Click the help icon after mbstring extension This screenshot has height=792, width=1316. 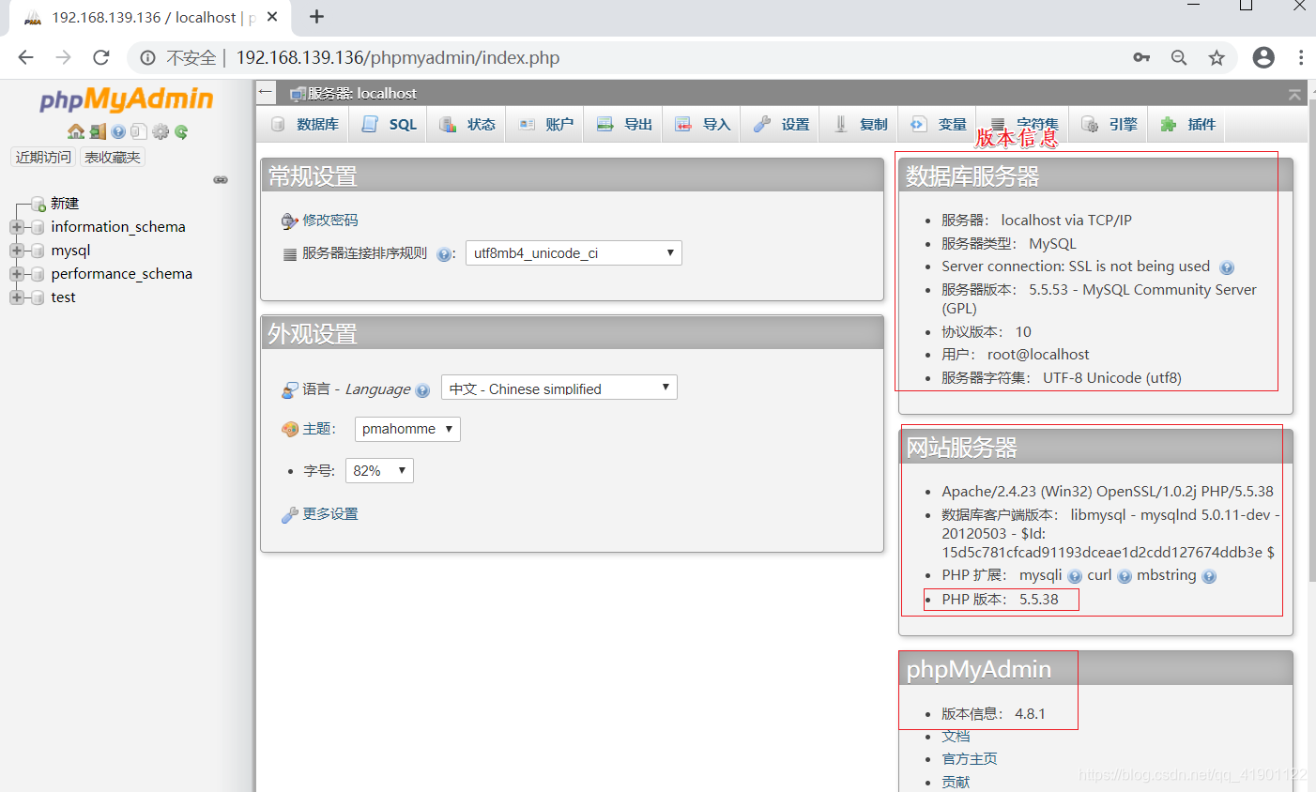coord(1209,576)
